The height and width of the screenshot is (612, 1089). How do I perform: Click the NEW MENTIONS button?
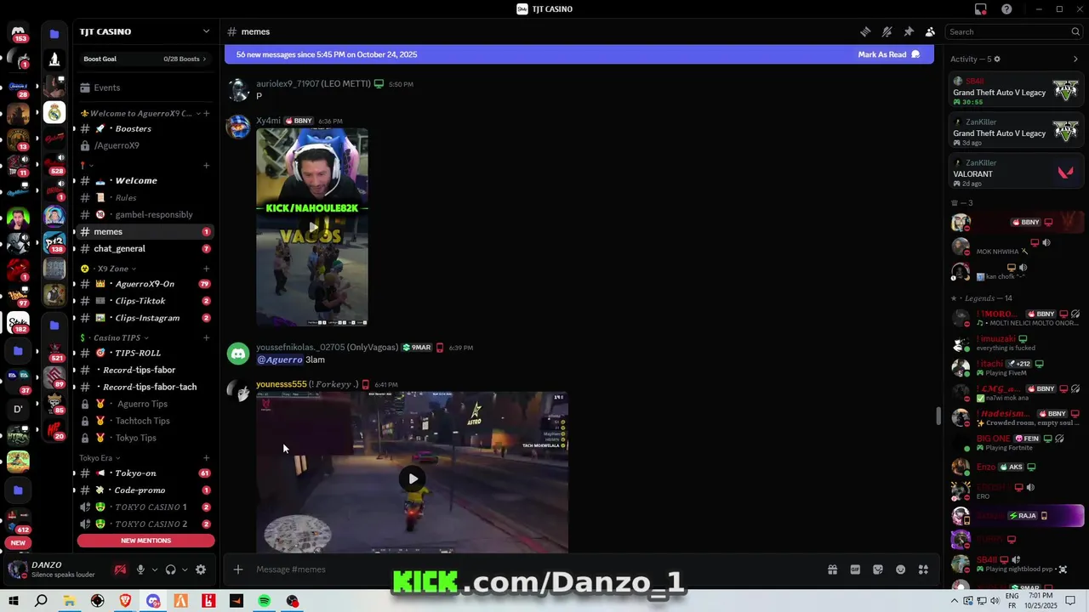pyautogui.click(x=145, y=541)
